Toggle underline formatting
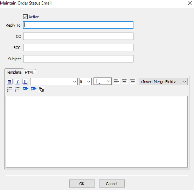The width and height of the screenshot is (194, 190). point(25,82)
